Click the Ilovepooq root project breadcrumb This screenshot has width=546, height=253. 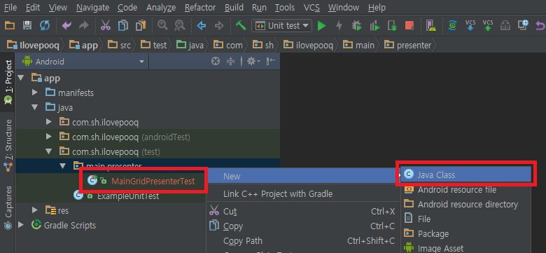tap(33, 46)
